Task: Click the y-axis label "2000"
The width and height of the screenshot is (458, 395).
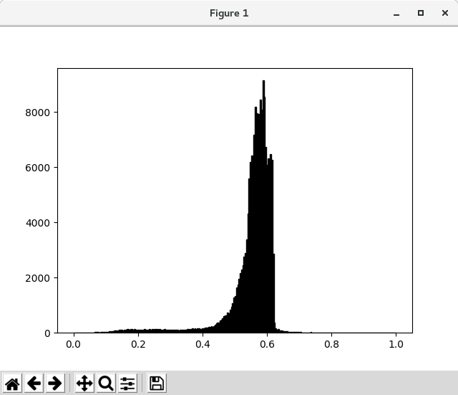Action: coord(38,278)
